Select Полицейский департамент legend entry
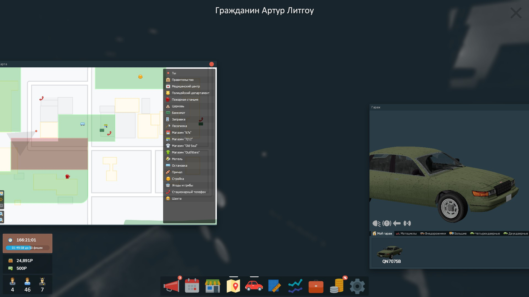This screenshot has height=297, width=529. click(189, 93)
